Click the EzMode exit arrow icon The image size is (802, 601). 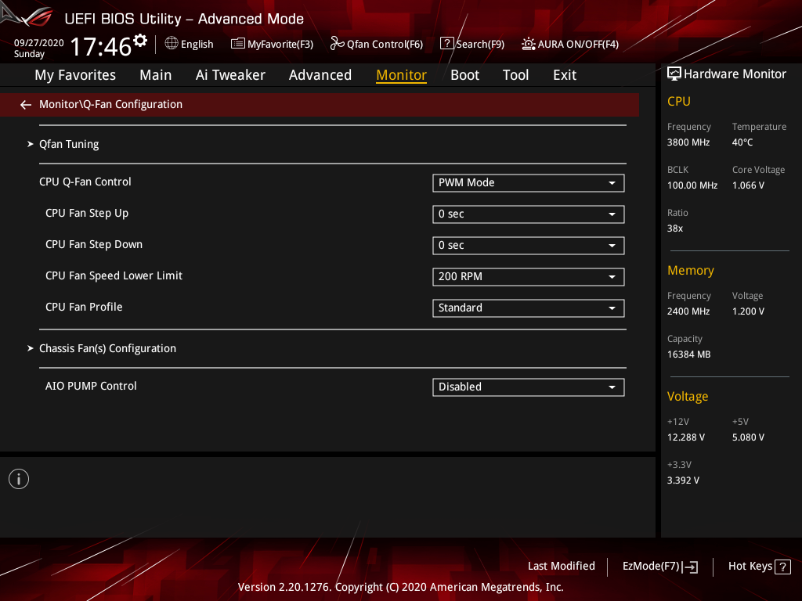(691, 567)
